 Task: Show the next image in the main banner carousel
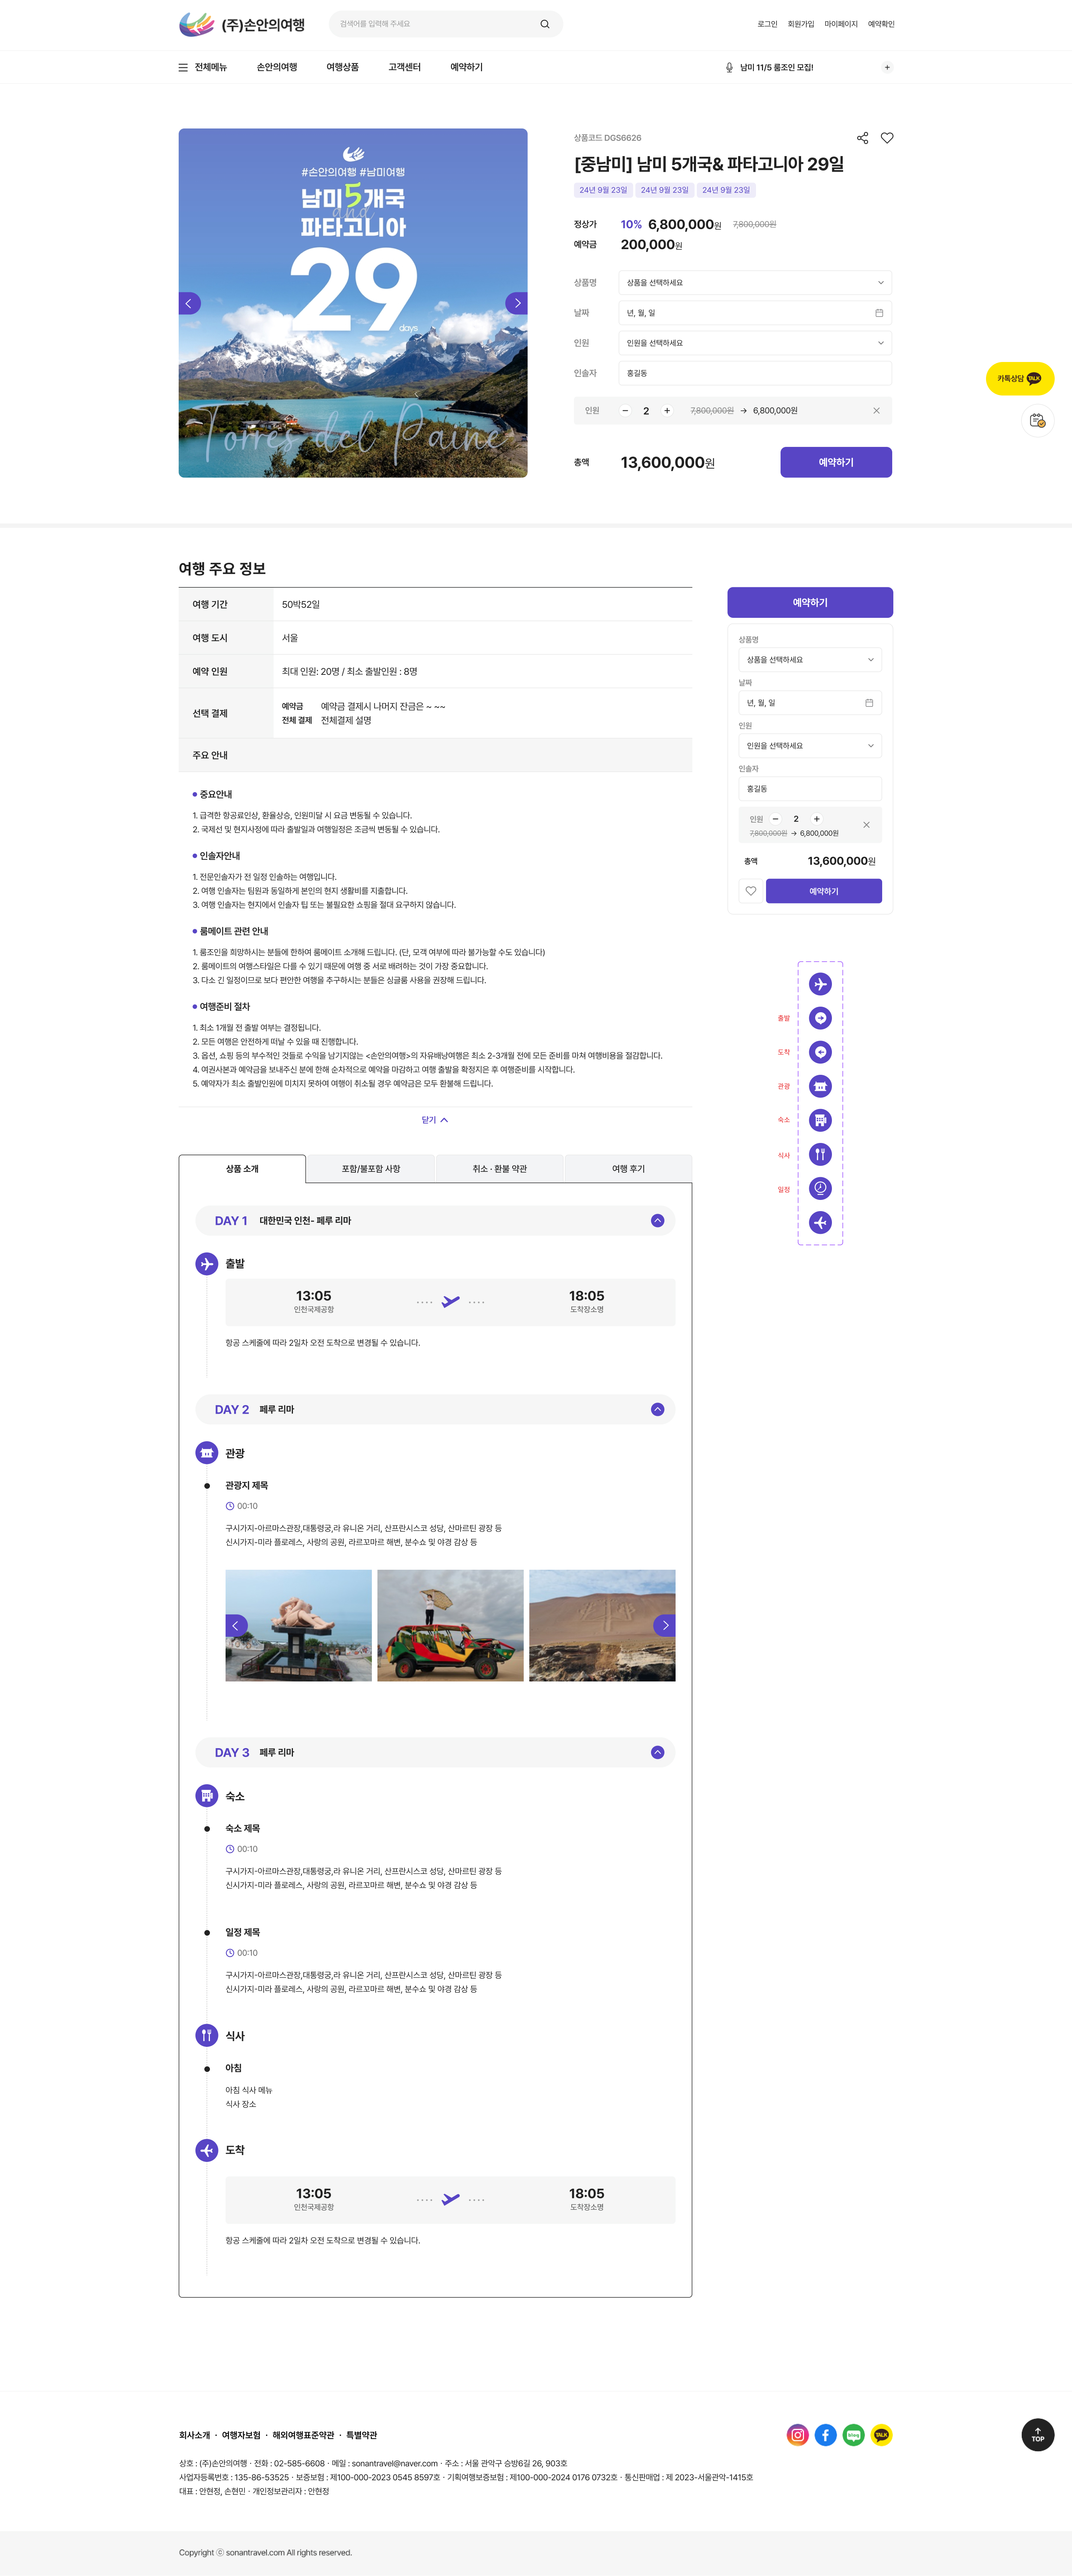pos(517,303)
